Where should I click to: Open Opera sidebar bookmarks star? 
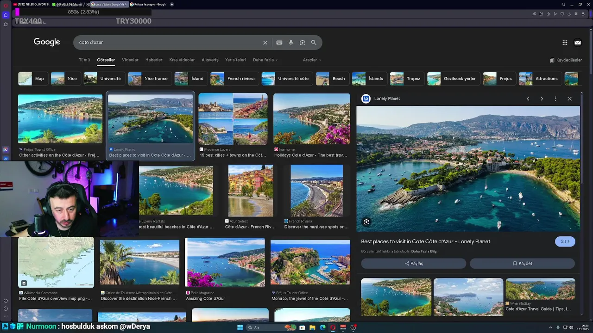(6, 24)
